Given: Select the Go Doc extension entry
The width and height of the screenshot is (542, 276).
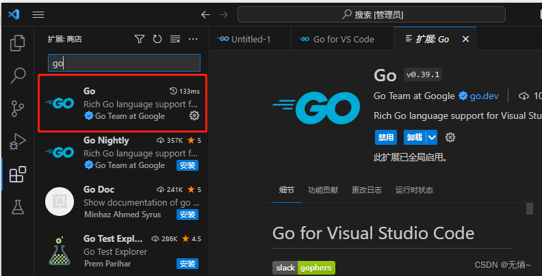Looking at the screenshot, I should [122, 202].
